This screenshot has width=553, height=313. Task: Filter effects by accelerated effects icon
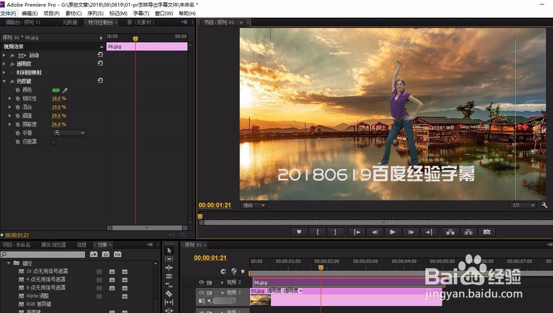pyautogui.click(x=93, y=254)
